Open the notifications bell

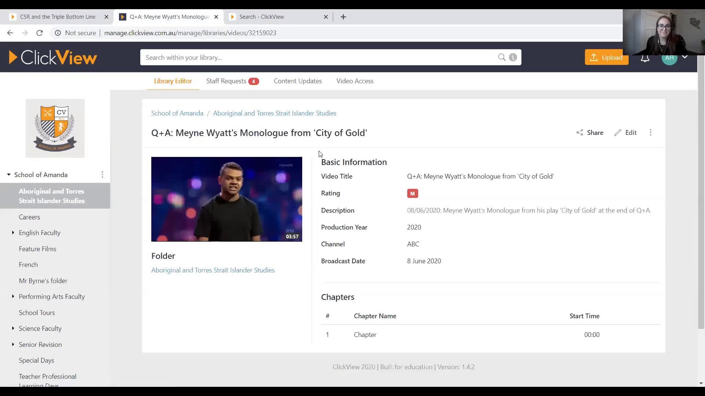click(x=645, y=59)
